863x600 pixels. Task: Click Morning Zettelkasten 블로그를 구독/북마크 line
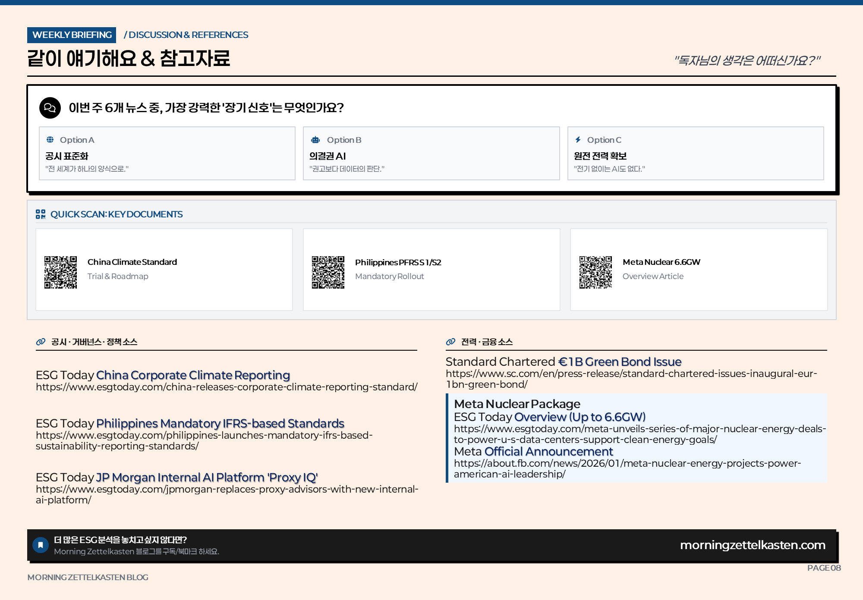[x=136, y=551]
